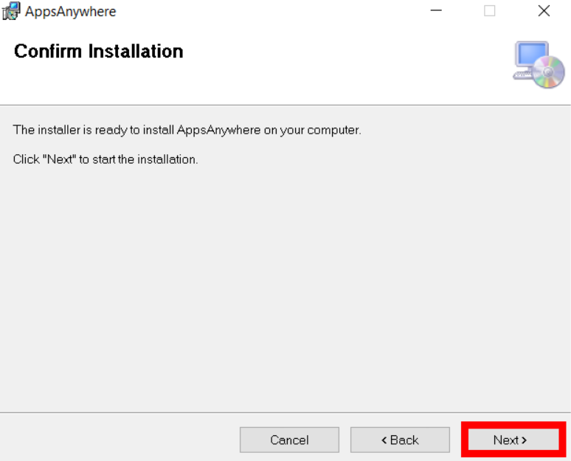Click the word AppsAnywhere in ready message
This screenshot has height=461, width=571.
[218, 130]
